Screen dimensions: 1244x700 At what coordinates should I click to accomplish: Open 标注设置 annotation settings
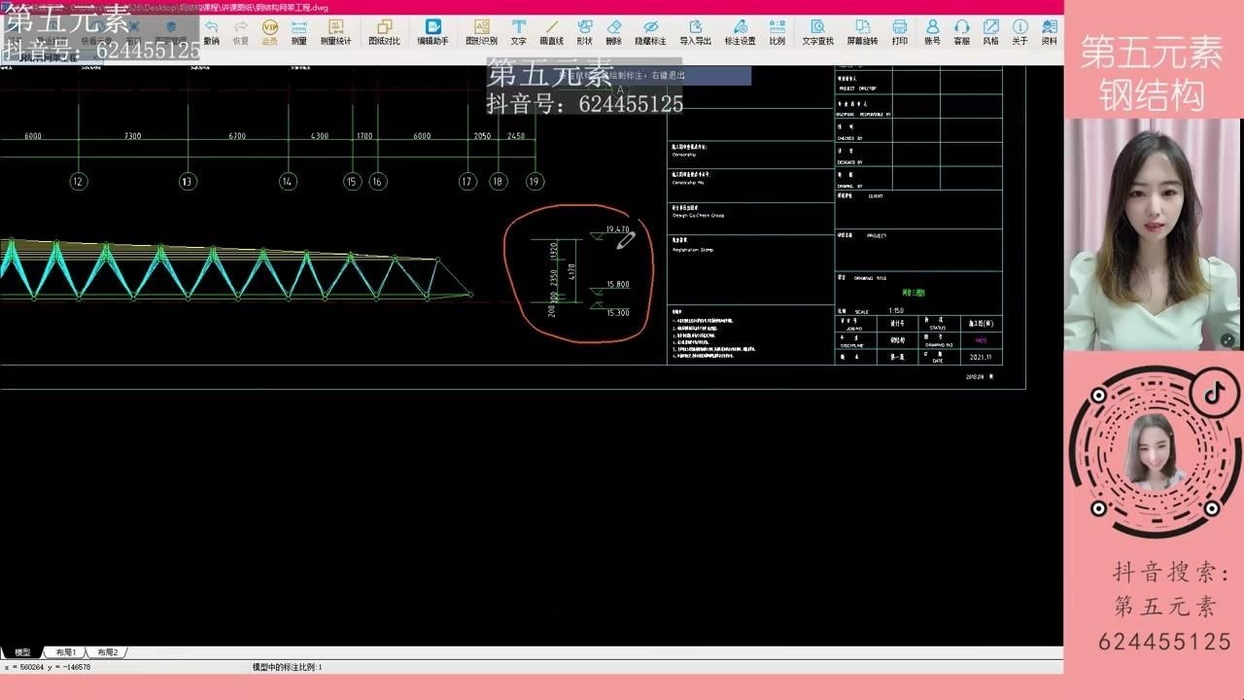(740, 31)
